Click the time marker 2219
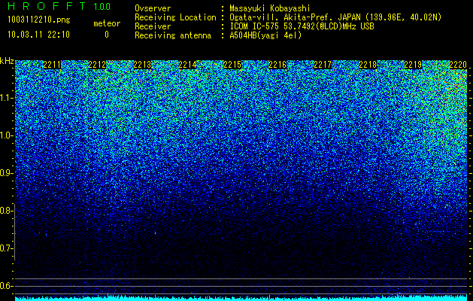The image size is (473, 301). tap(413, 65)
